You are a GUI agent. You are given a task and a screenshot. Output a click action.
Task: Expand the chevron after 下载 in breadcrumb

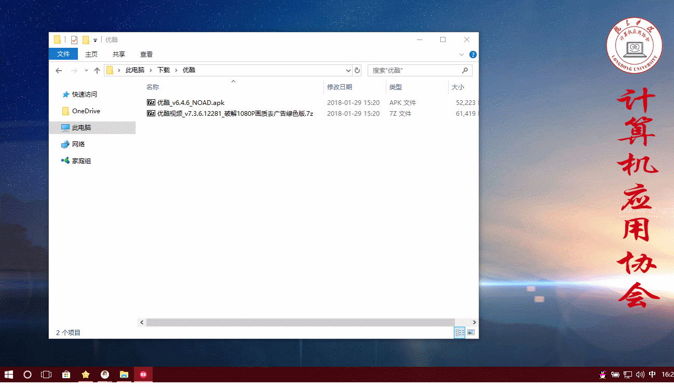coord(176,70)
